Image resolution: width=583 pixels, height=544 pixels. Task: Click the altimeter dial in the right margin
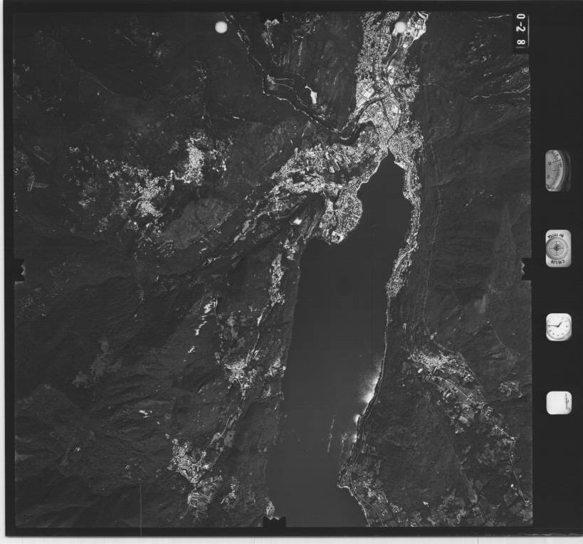(x=557, y=171)
